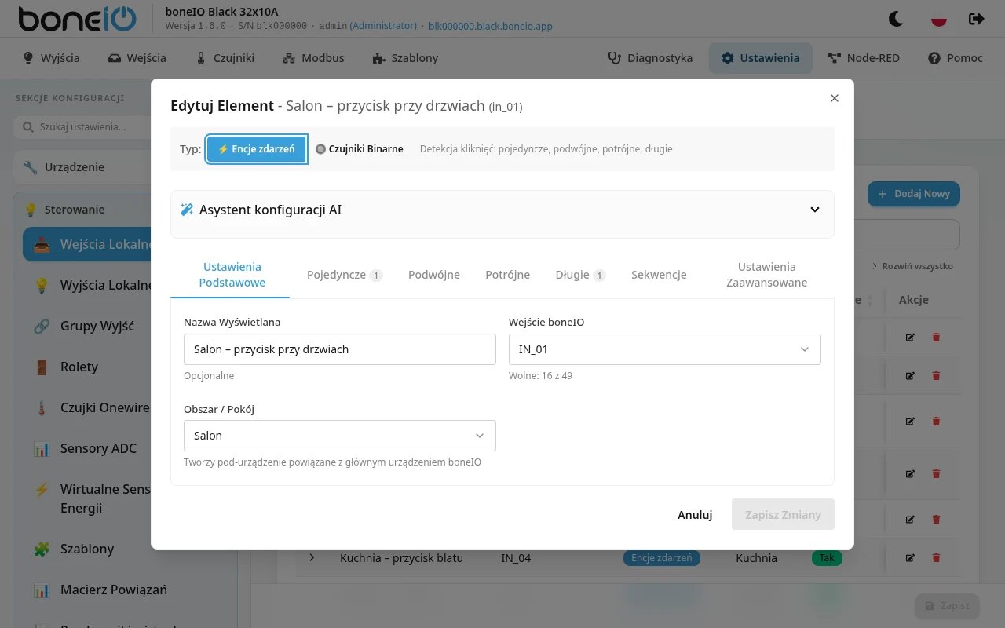Click the Czujki Onewire thermometer icon
Screen dimensions: 1005x628
pos(42,407)
